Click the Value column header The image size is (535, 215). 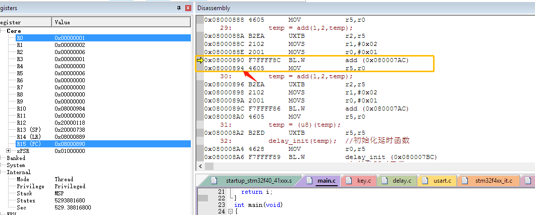pos(121,22)
